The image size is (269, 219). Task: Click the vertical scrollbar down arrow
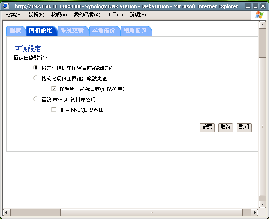(262, 204)
